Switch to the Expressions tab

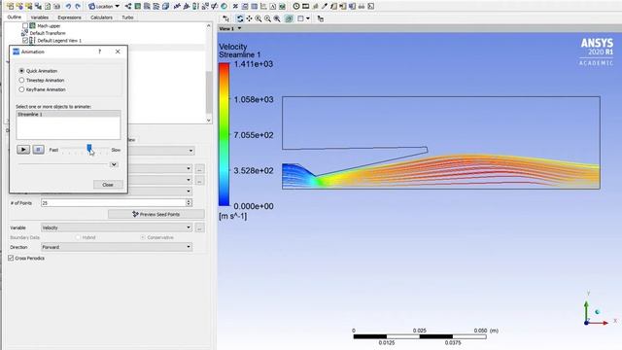click(x=69, y=17)
